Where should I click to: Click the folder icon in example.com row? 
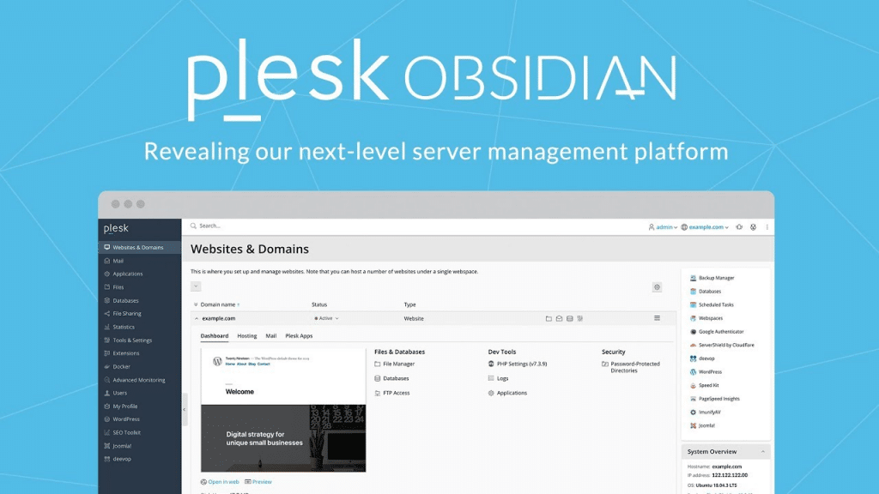click(548, 318)
